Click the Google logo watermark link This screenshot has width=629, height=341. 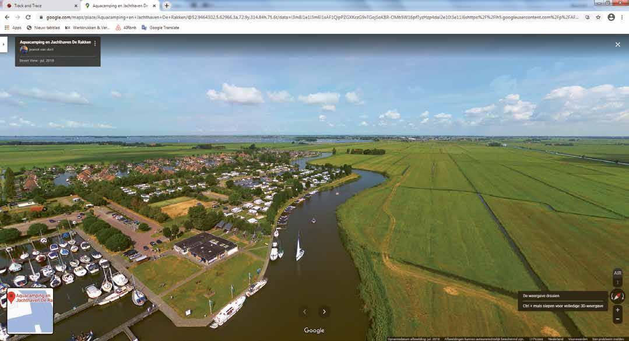coord(314,330)
